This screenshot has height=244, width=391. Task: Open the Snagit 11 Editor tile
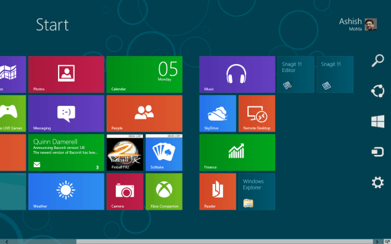tap(296, 74)
